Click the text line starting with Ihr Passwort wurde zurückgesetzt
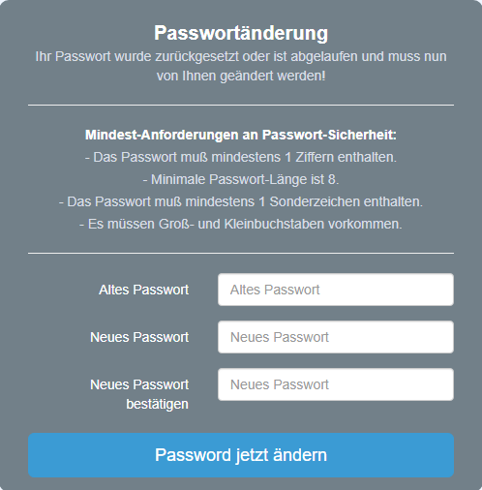Viewport: 482px width, 490px height. click(x=241, y=56)
